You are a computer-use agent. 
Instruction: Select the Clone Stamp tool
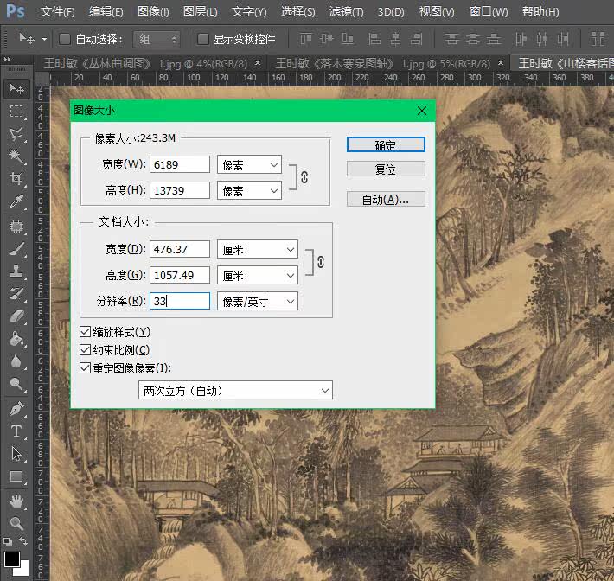[16, 271]
